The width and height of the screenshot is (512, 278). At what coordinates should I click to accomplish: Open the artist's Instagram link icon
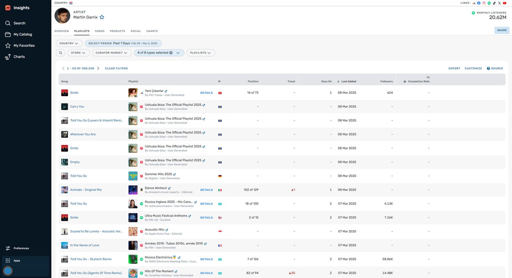484,3
